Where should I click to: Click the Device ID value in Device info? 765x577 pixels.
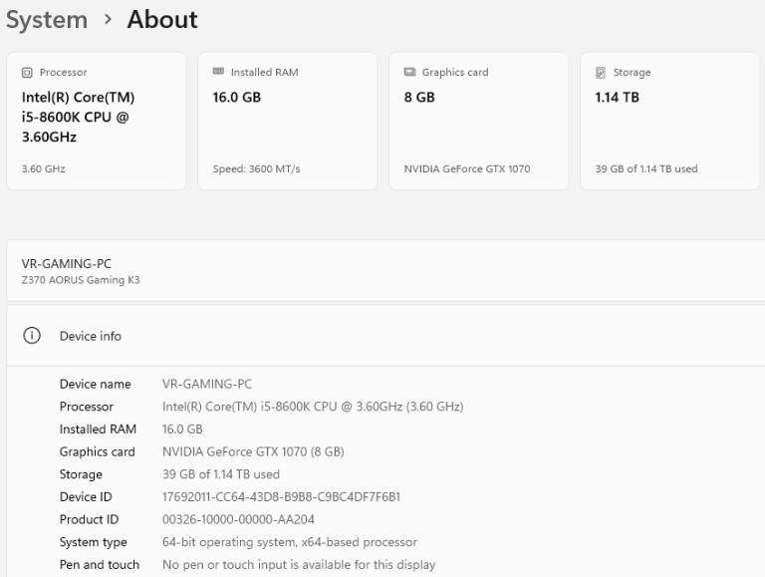point(281,496)
